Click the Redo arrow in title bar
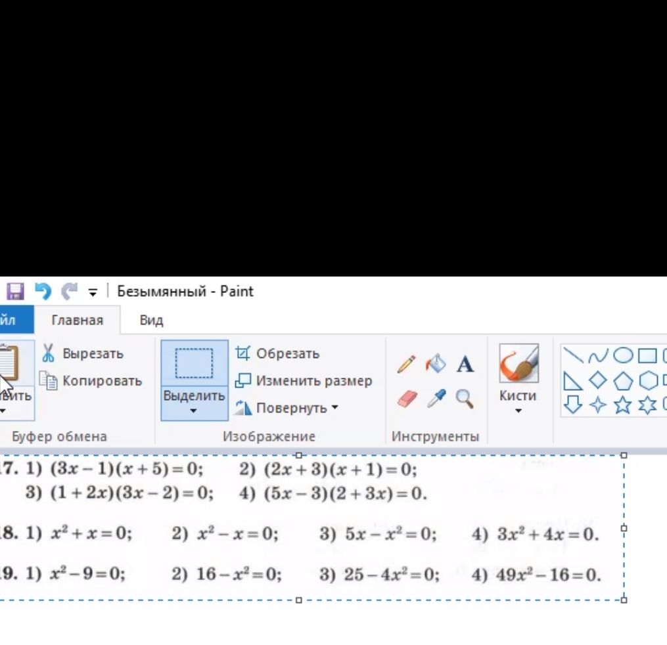Viewport: 667px width, 645px height. (70, 292)
